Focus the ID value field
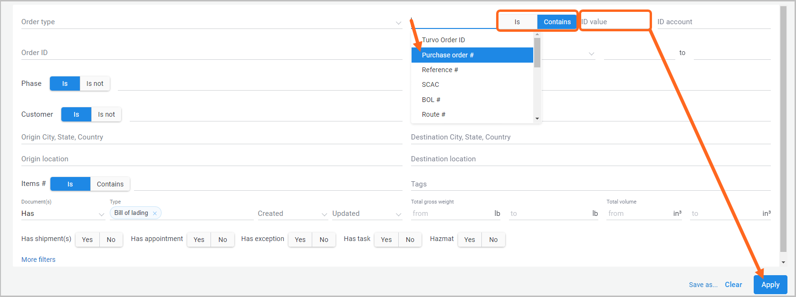 615,22
